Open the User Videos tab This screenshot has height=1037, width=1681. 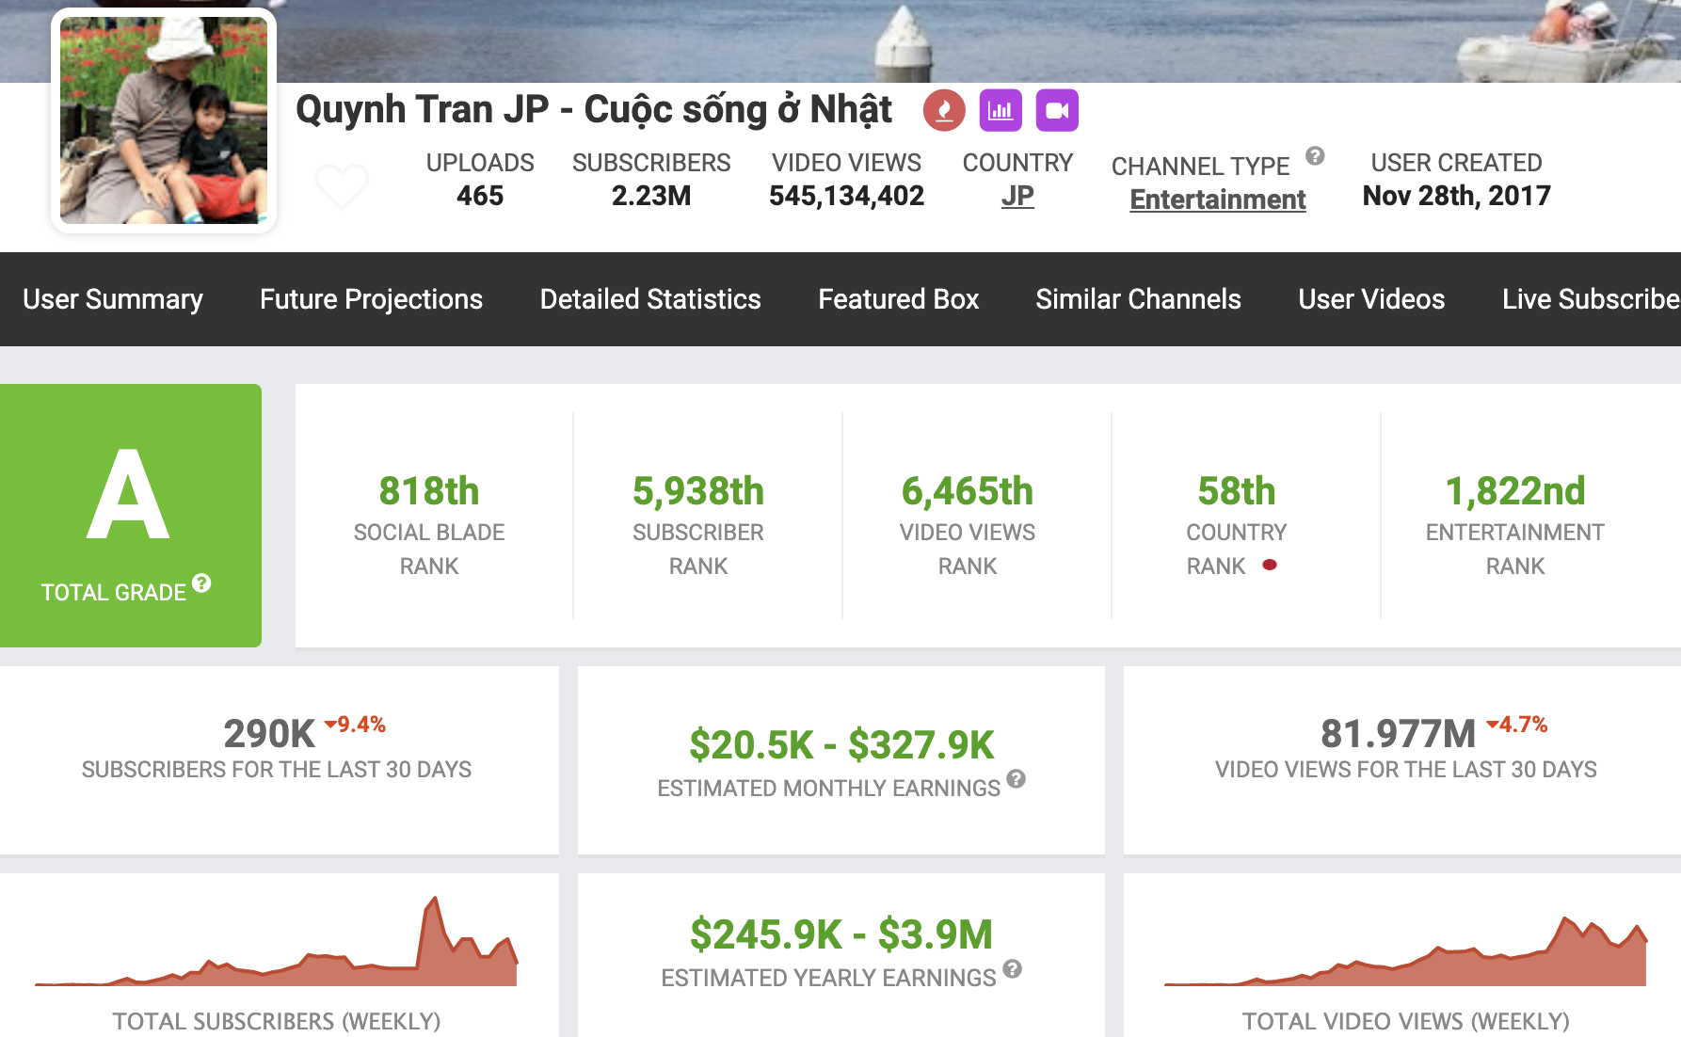(1371, 299)
